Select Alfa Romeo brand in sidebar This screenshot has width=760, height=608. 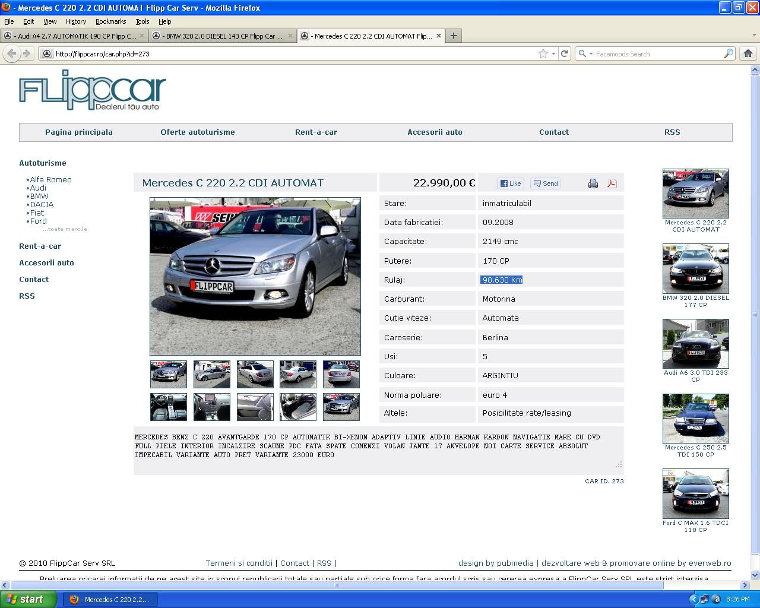pos(50,179)
